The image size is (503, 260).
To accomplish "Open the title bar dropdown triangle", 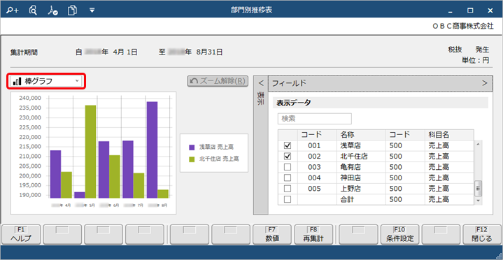I will click(92, 10).
